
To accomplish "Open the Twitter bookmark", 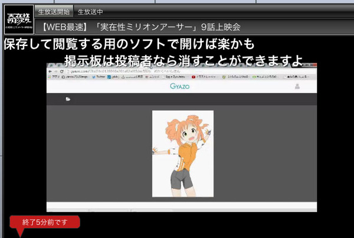I will 99,77.
